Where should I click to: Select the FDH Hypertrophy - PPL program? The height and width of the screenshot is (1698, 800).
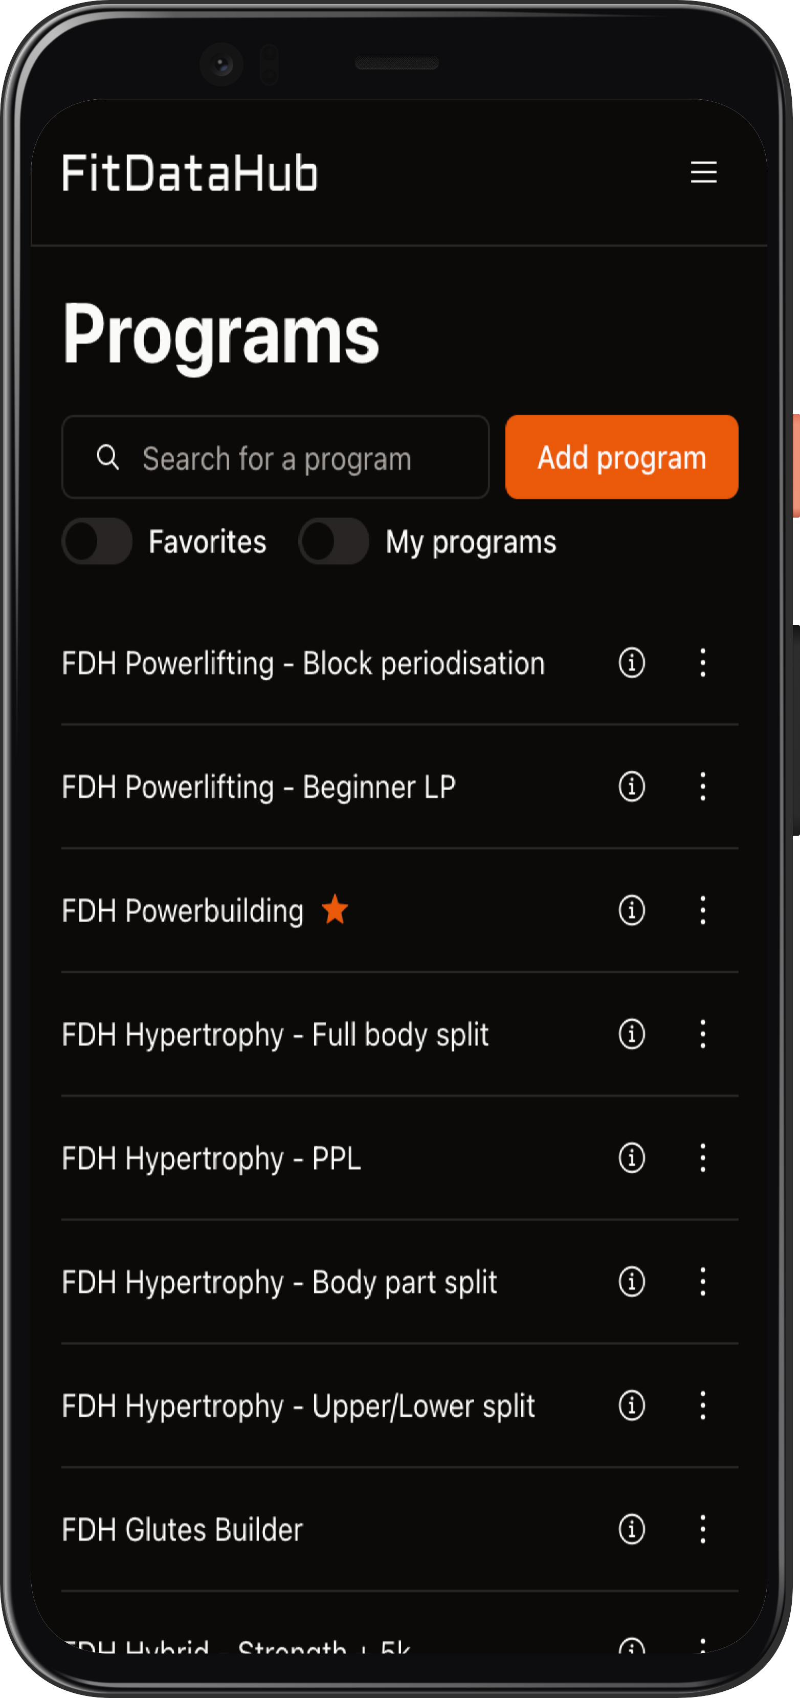coord(212,1158)
